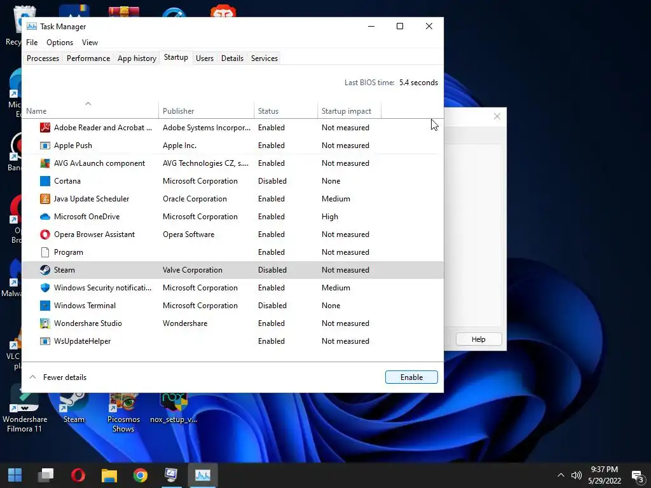Open File Explorer from the taskbar
Viewport: 651px width, 488px height.
click(109, 475)
